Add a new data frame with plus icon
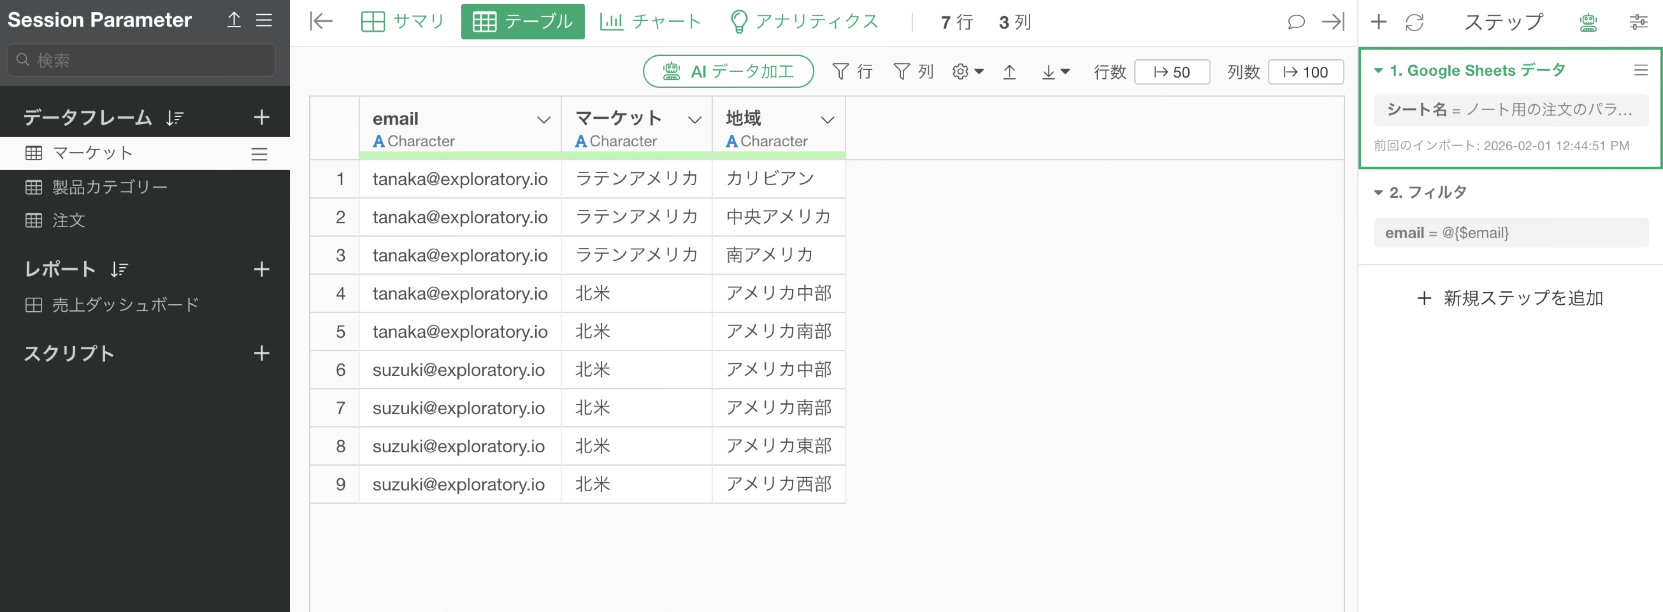This screenshot has height=612, width=1663. pos(261,117)
